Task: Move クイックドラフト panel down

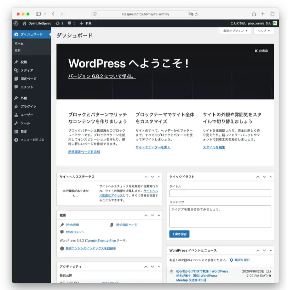Action: [264, 177]
